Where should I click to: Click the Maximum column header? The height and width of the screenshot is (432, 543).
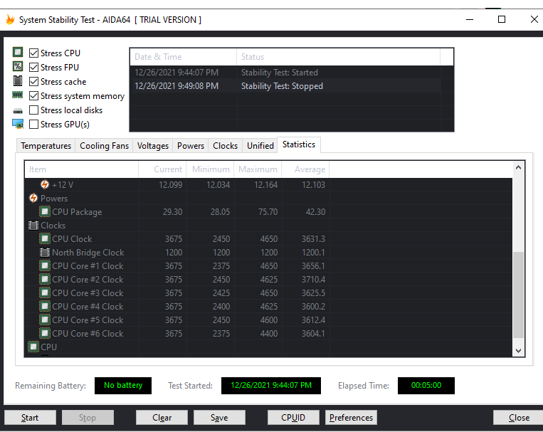point(258,169)
